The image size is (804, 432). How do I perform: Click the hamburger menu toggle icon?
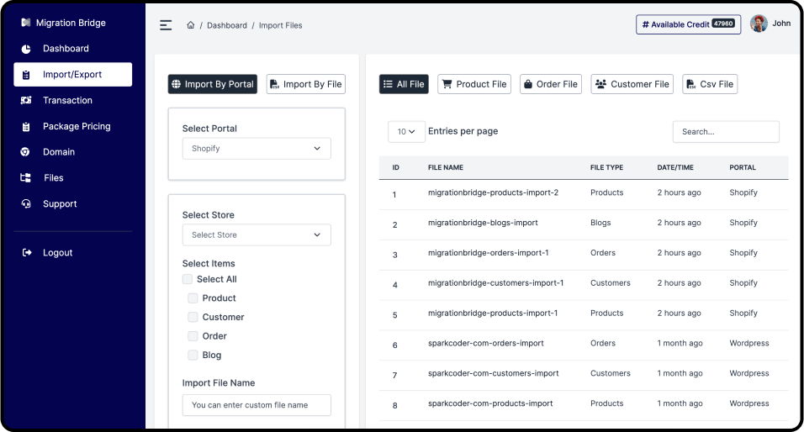coord(166,25)
